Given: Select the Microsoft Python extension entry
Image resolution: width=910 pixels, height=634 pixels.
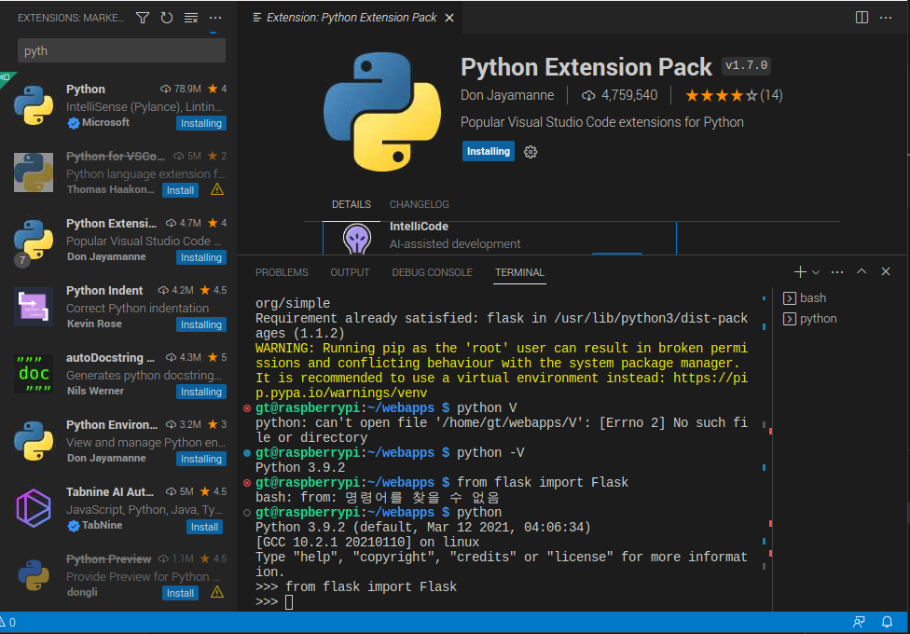Looking at the screenshot, I should pyautogui.click(x=118, y=105).
